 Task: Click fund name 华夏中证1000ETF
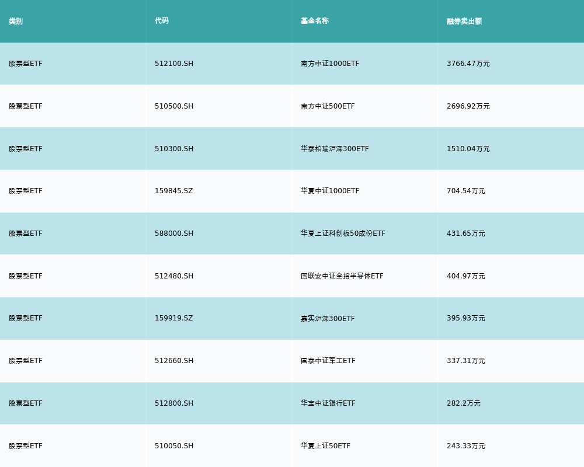coord(330,191)
